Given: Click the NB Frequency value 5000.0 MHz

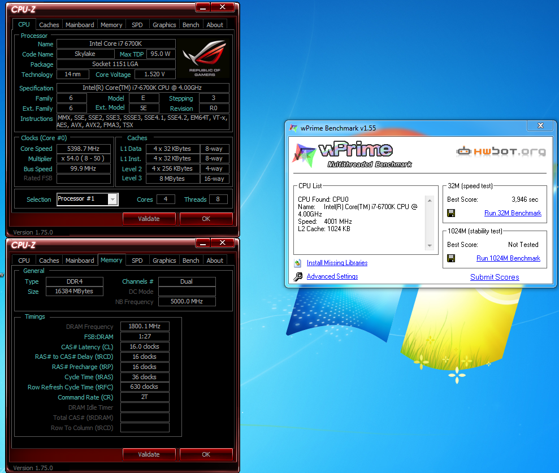Looking at the screenshot, I should point(187,302).
